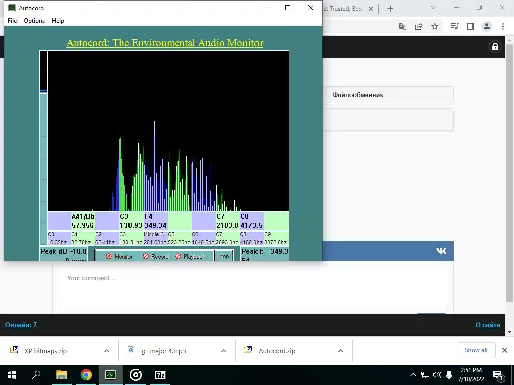Click the volume icon in system tray
Image resolution: width=514 pixels, height=385 pixels.
click(x=437, y=375)
